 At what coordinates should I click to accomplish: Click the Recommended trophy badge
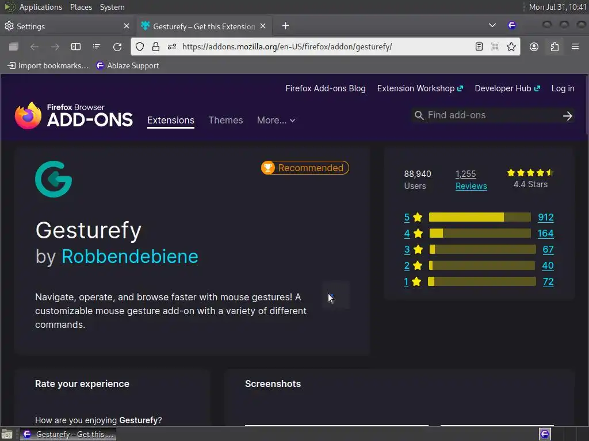(x=305, y=168)
